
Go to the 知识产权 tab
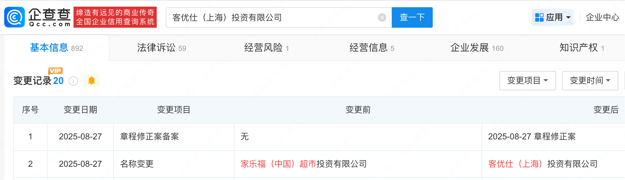pos(582,48)
